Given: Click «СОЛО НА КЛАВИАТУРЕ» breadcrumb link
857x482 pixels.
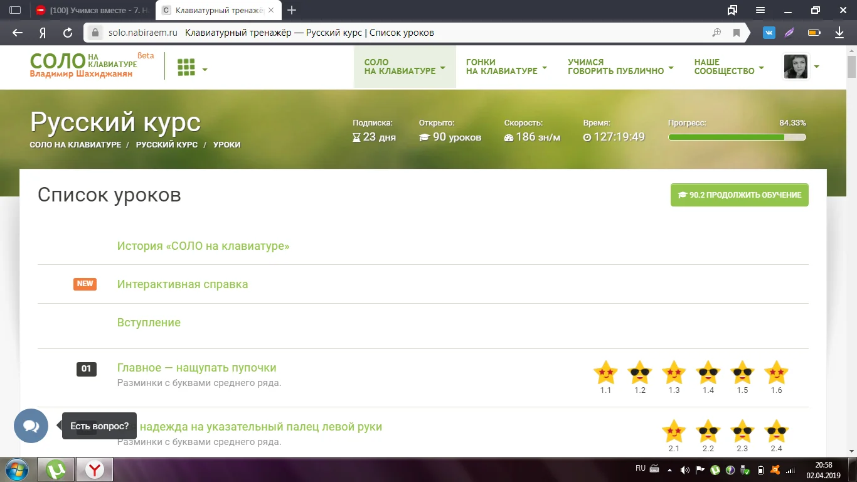Looking at the screenshot, I should [x=75, y=144].
